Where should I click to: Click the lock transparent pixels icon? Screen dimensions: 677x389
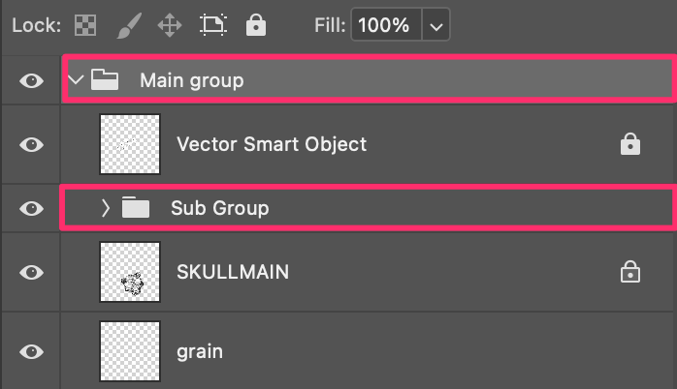click(85, 25)
